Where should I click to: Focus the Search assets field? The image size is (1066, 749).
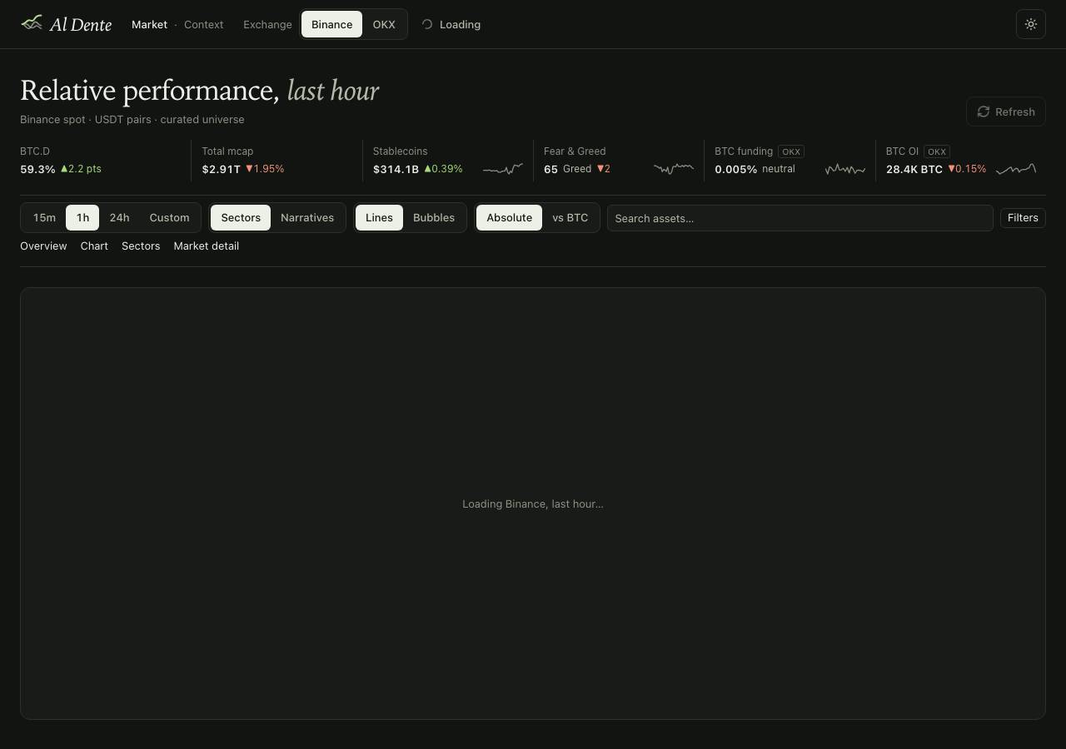(x=799, y=218)
